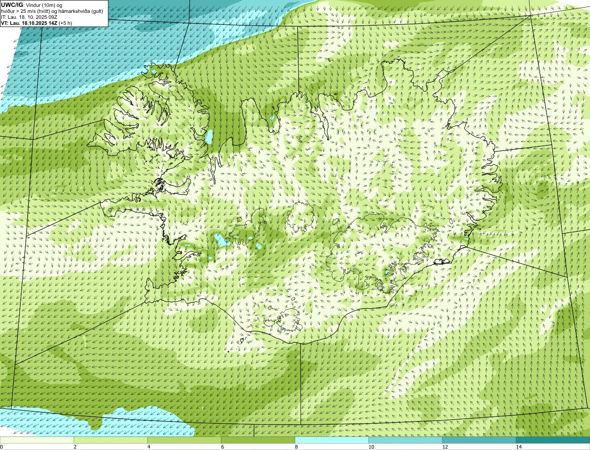
Task: Click the 8–10 m/s light cyan legend swatch
Action: click(x=332, y=440)
